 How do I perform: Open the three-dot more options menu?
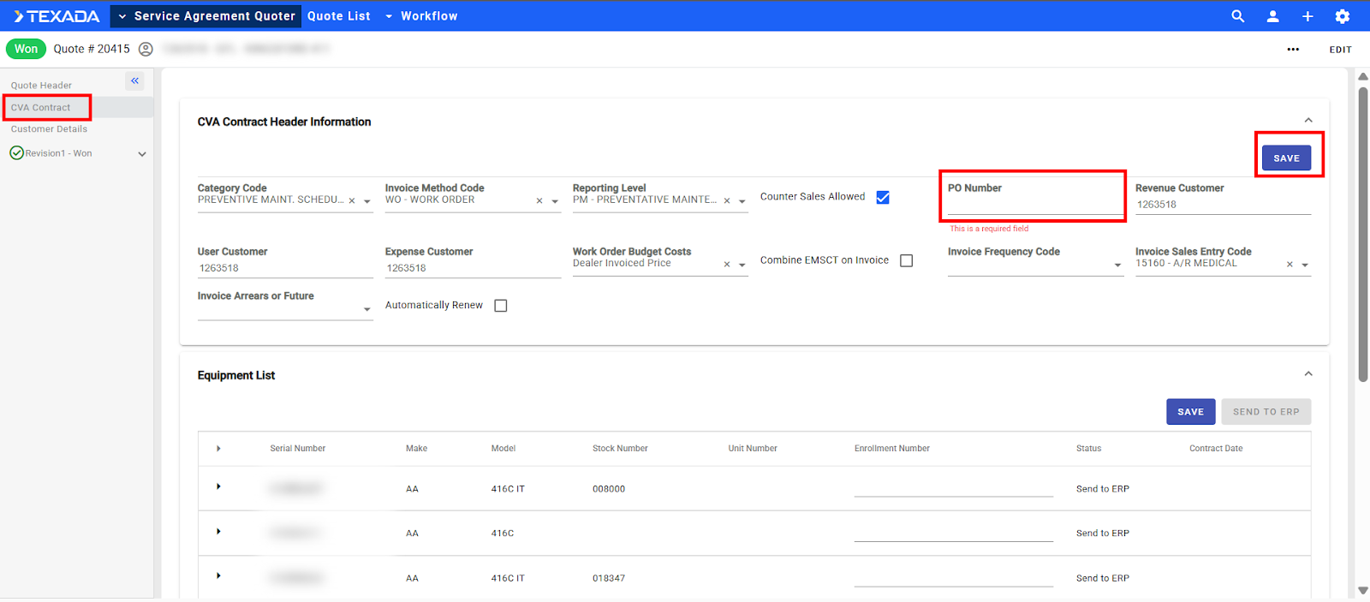click(1293, 50)
